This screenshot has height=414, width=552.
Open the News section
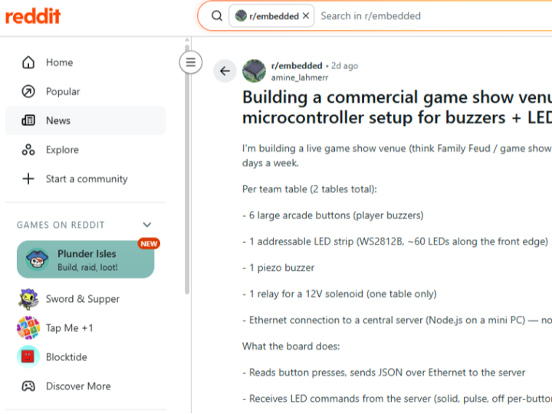click(x=58, y=121)
